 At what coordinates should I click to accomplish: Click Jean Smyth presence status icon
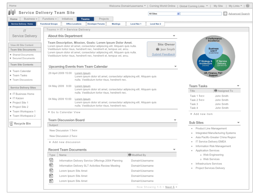(x=158, y=49)
